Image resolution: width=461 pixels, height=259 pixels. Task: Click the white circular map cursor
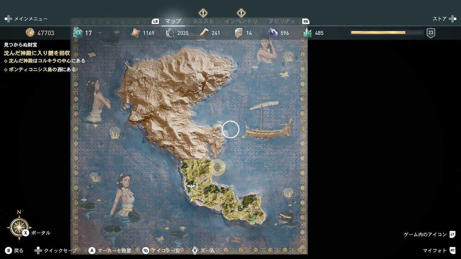(x=230, y=129)
